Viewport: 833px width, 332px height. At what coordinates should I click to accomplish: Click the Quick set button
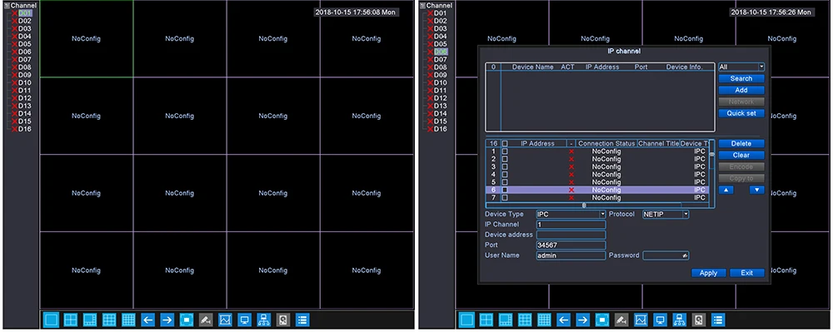pos(741,113)
